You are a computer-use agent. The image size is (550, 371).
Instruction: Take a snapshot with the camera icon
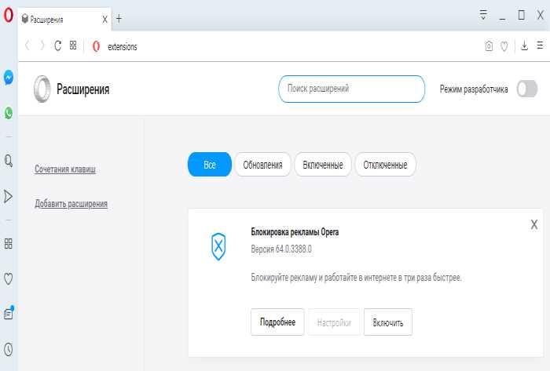pos(489,46)
